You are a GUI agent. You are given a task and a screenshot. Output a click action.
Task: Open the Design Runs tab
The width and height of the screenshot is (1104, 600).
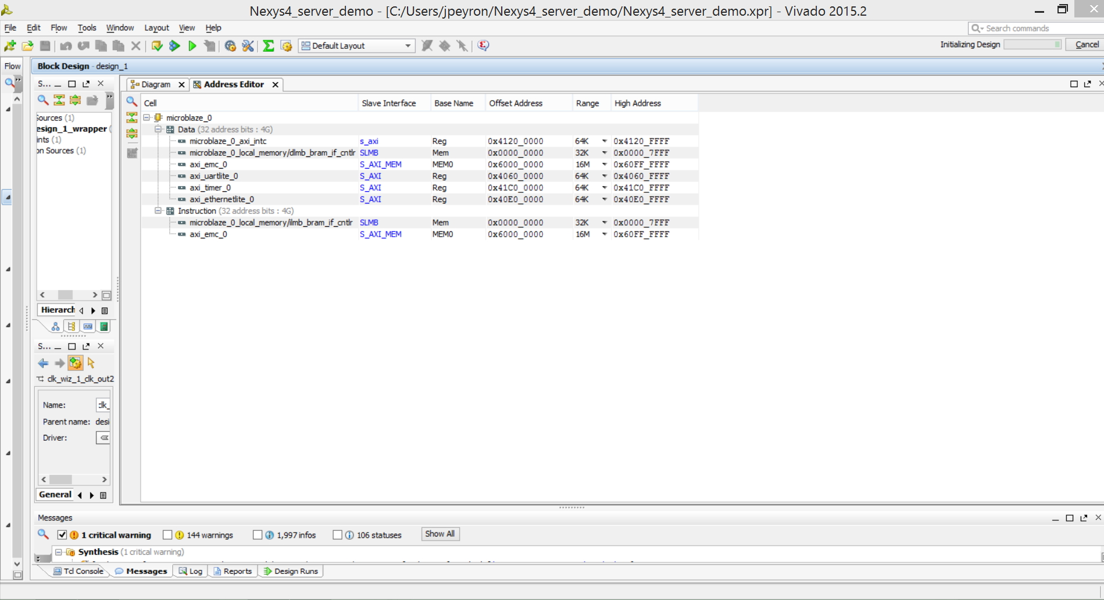click(291, 572)
